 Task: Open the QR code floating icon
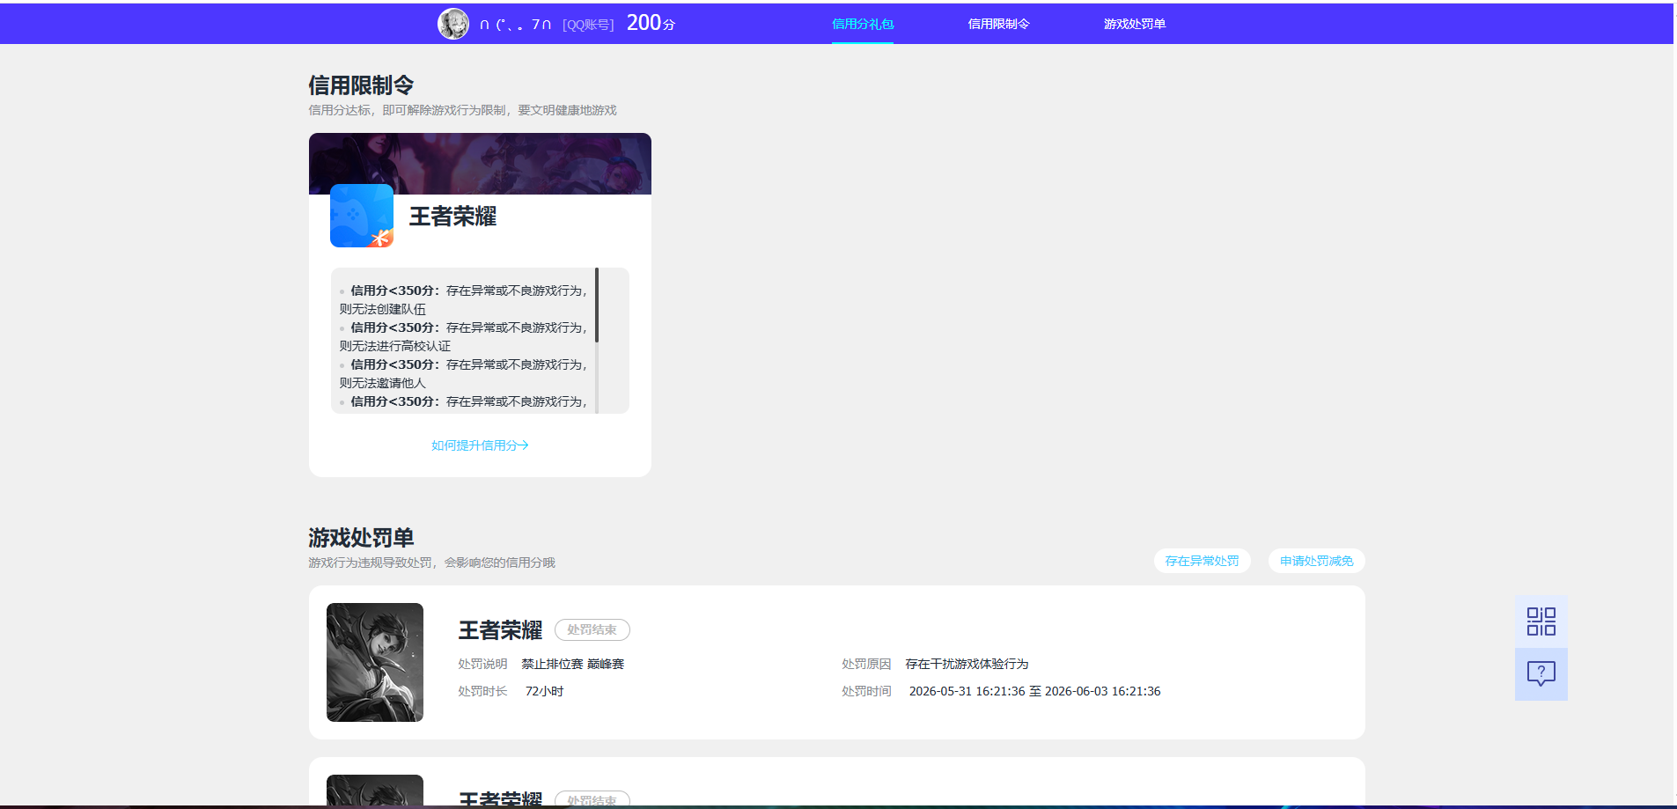point(1541,621)
